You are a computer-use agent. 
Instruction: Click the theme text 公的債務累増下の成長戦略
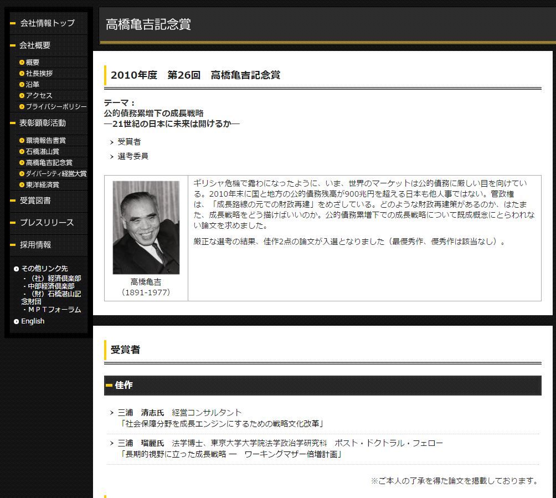tap(154, 113)
